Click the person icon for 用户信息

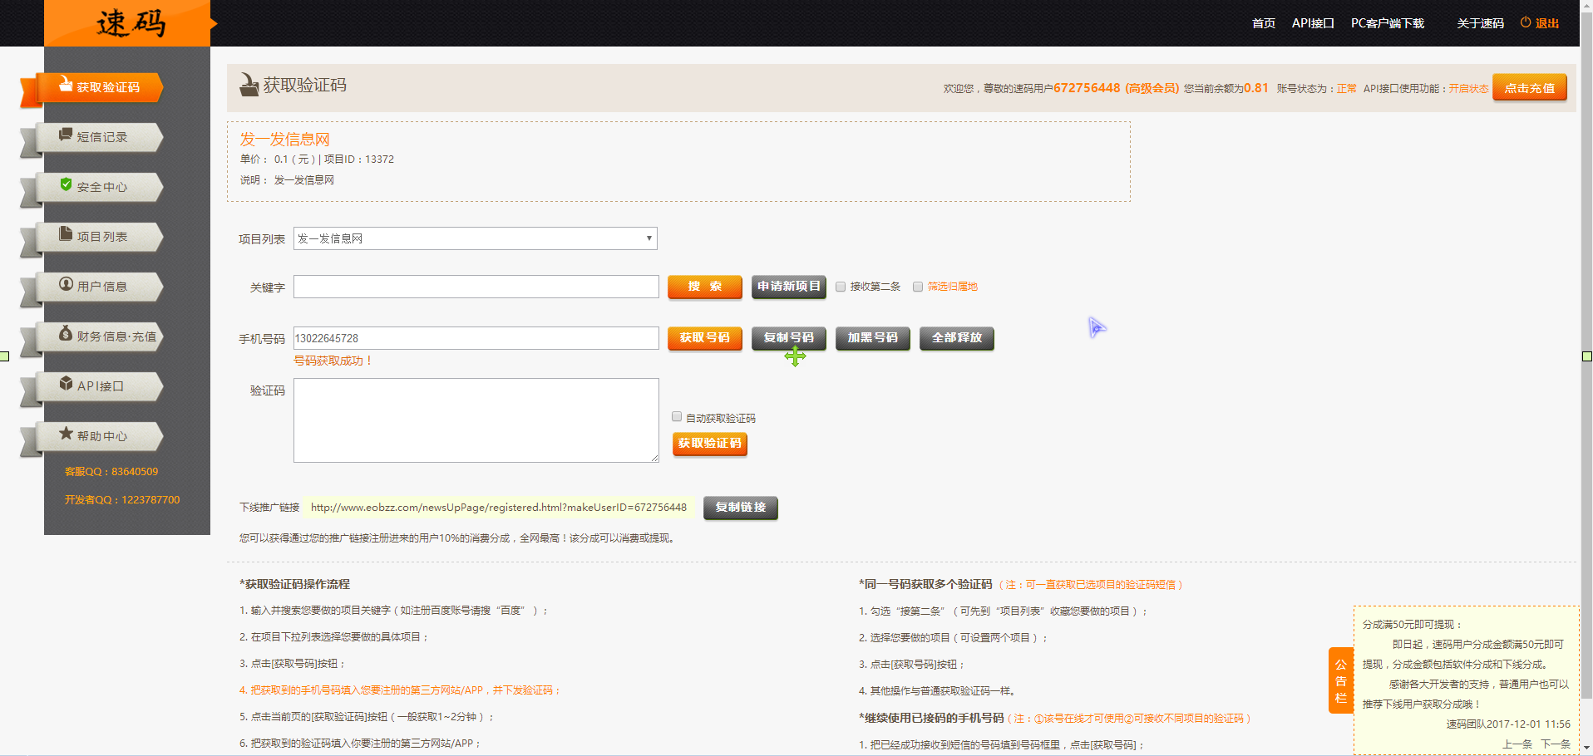[66, 284]
